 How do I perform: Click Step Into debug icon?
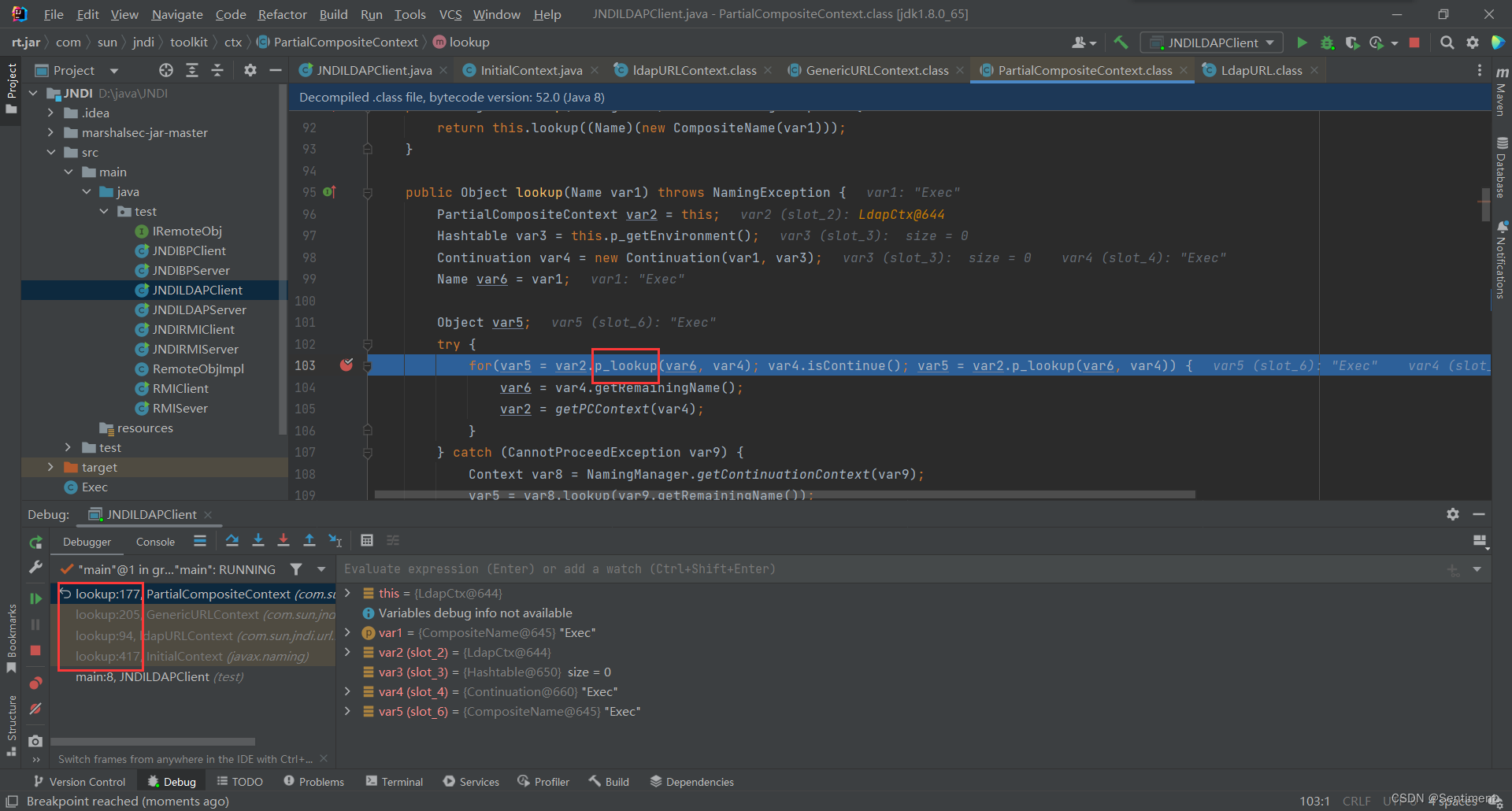coord(258,540)
